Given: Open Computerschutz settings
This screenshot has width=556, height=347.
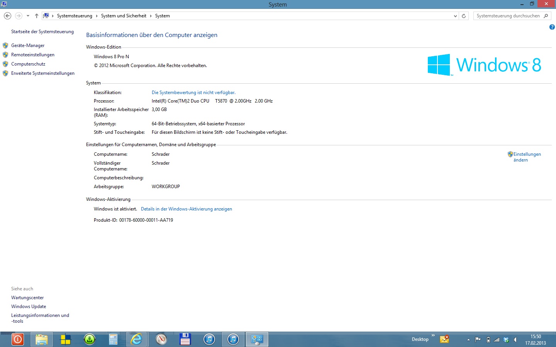Looking at the screenshot, I should (x=28, y=64).
